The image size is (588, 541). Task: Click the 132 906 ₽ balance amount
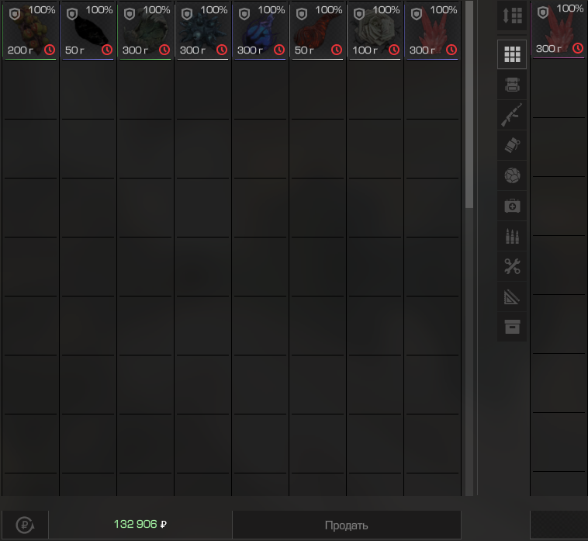pyautogui.click(x=140, y=524)
